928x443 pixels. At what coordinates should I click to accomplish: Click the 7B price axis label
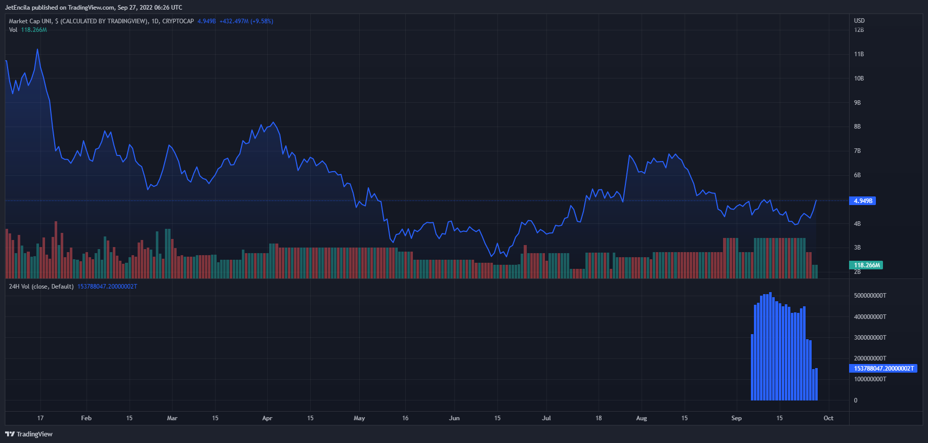coord(857,151)
